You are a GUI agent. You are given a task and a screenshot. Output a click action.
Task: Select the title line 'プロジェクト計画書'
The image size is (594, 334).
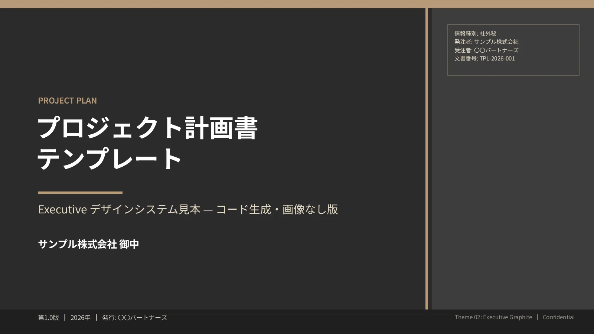coord(147,128)
